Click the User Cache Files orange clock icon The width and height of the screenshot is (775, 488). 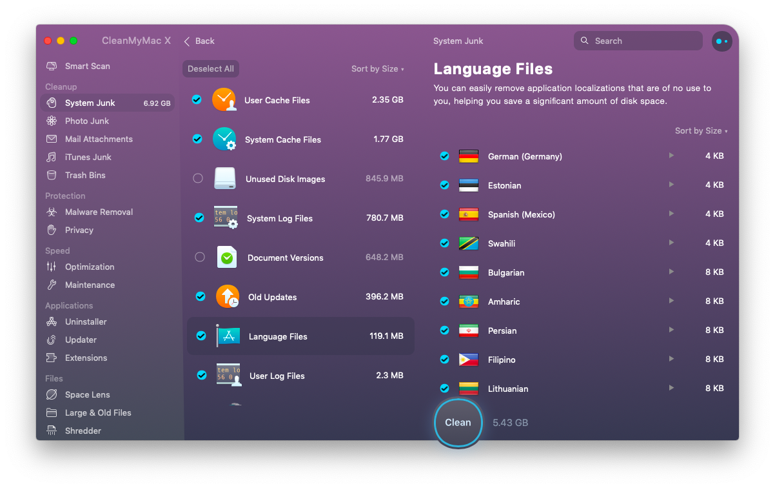pyautogui.click(x=224, y=99)
